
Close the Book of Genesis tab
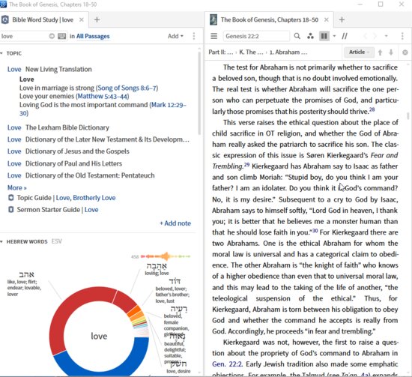(327, 19)
